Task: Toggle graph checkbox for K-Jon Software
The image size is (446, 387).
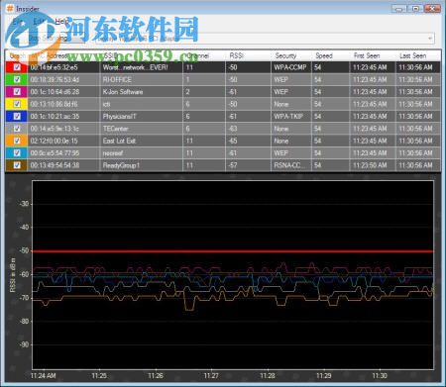Action: click(17, 92)
